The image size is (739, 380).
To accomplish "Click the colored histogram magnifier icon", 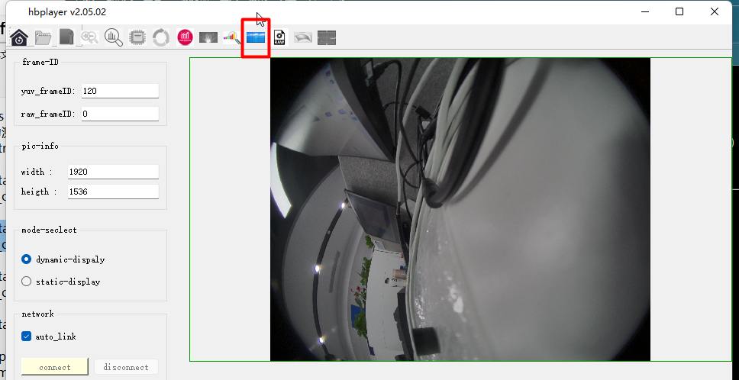I will (232, 37).
